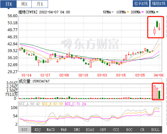Click the 20PMA legend label
The width and height of the screenshot is (167, 134).
click(136, 12)
